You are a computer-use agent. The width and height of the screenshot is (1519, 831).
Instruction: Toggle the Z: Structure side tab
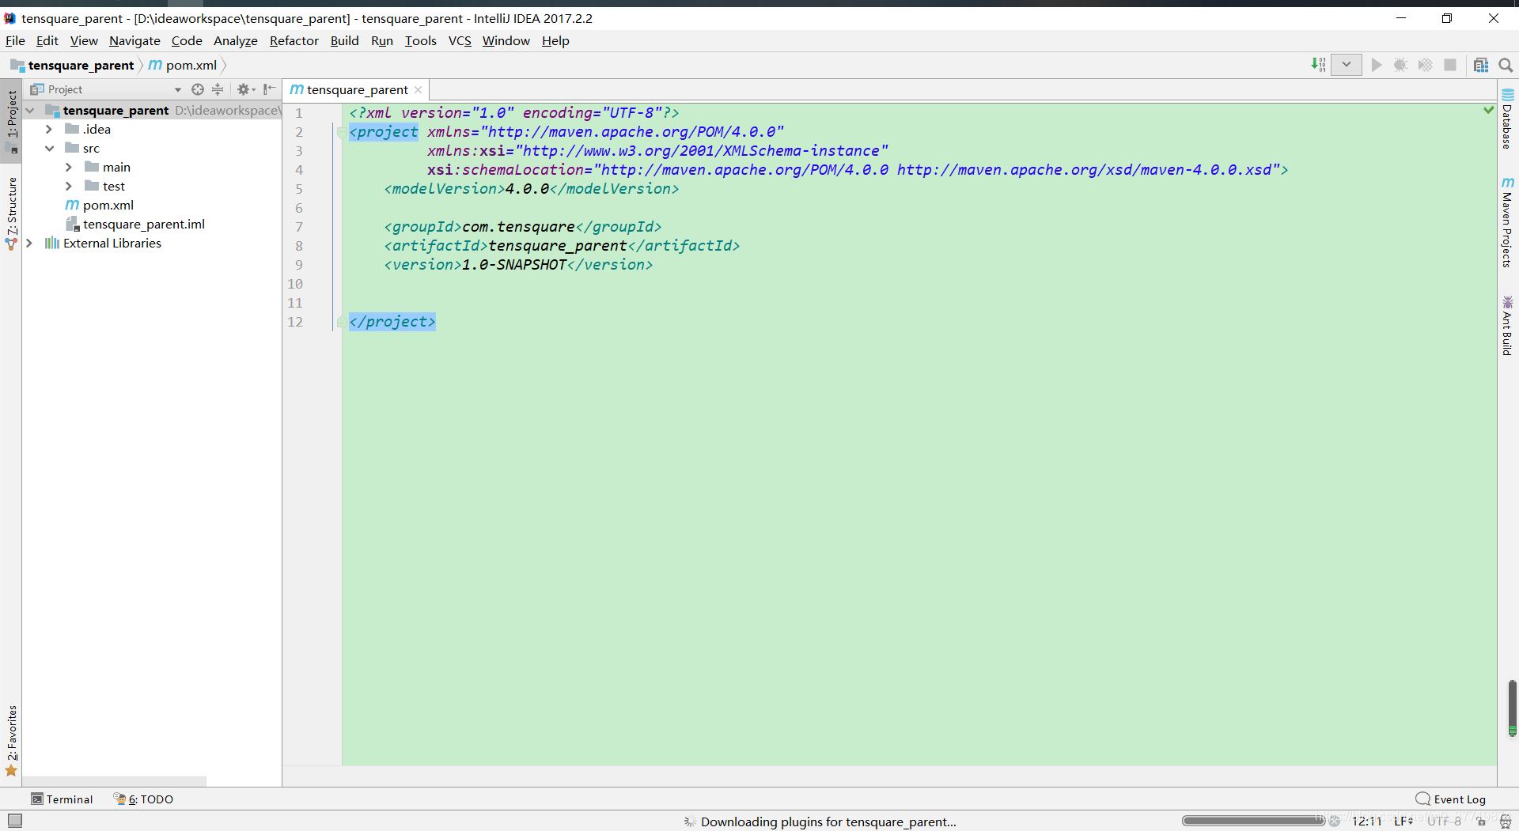[11, 213]
